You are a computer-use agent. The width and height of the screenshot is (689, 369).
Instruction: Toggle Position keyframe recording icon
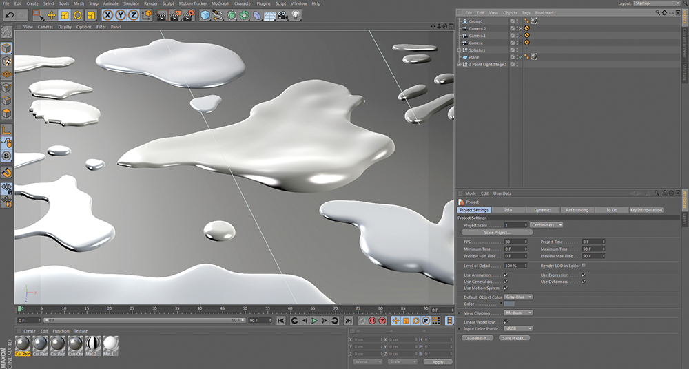pos(396,321)
